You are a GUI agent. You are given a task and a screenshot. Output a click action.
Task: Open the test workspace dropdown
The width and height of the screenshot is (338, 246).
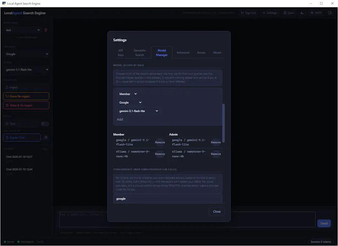pyautogui.click(x=23, y=30)
